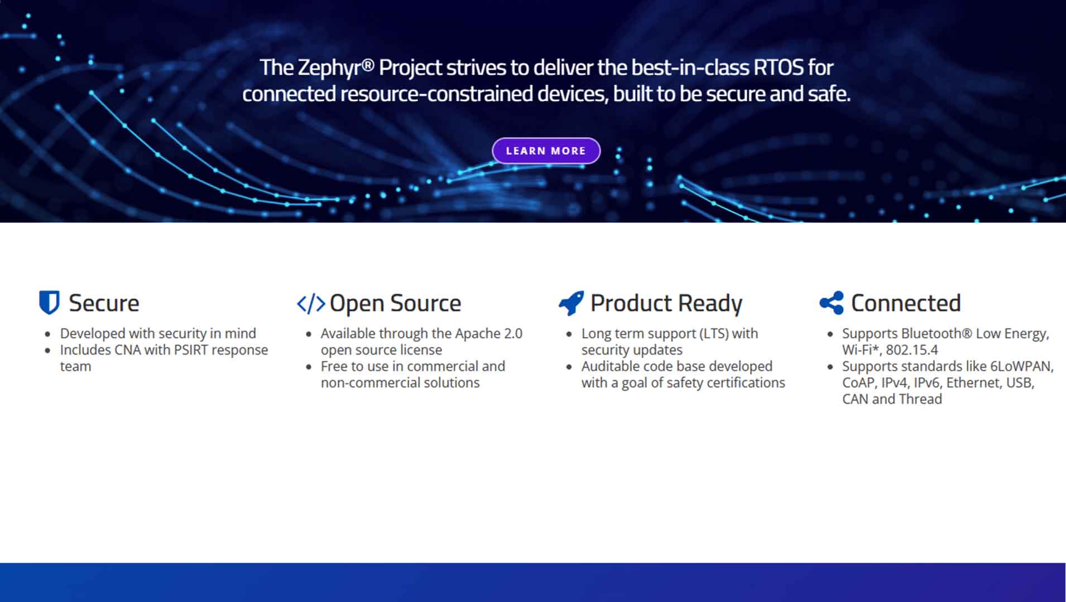Click 'Includes CNA with PSIRT response' bullet

pos(164,350)
